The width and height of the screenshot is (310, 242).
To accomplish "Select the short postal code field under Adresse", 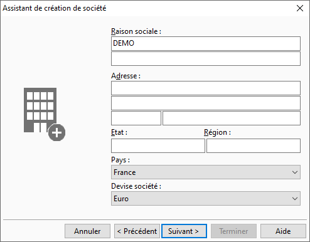I will [x=136, y=118].
